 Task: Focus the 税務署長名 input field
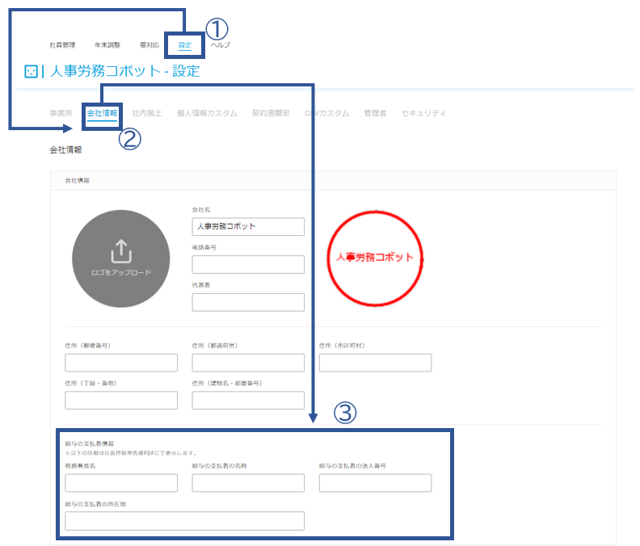point(121,483)
